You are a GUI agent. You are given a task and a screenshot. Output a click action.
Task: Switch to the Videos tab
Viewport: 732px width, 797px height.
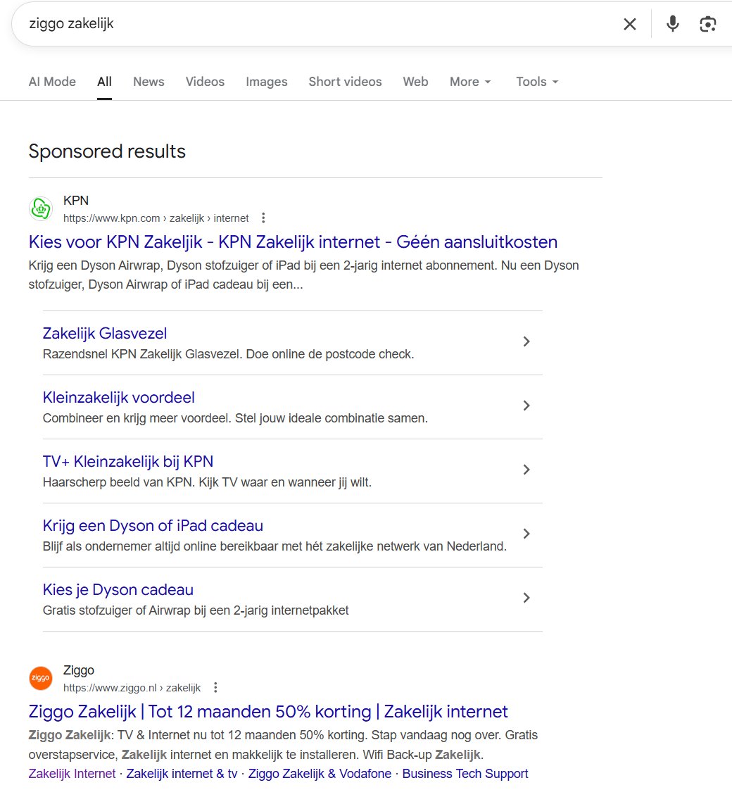point(205,82)
